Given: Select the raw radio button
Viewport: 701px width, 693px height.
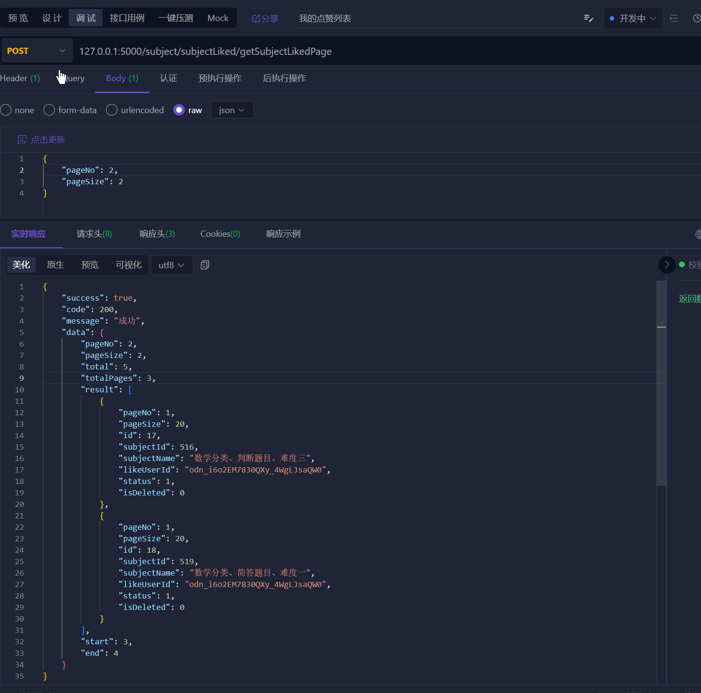Looking at the screenshot, I should point(179,110).
